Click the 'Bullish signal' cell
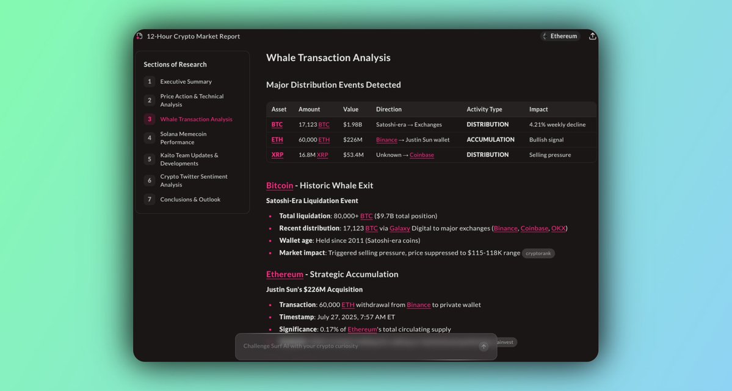The width and height of the screenshot is (732, 391). (546, 140)
